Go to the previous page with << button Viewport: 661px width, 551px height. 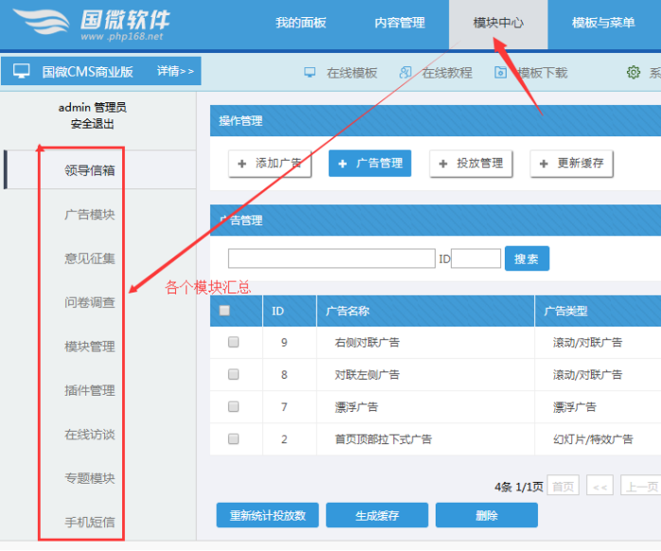[599, 487]
